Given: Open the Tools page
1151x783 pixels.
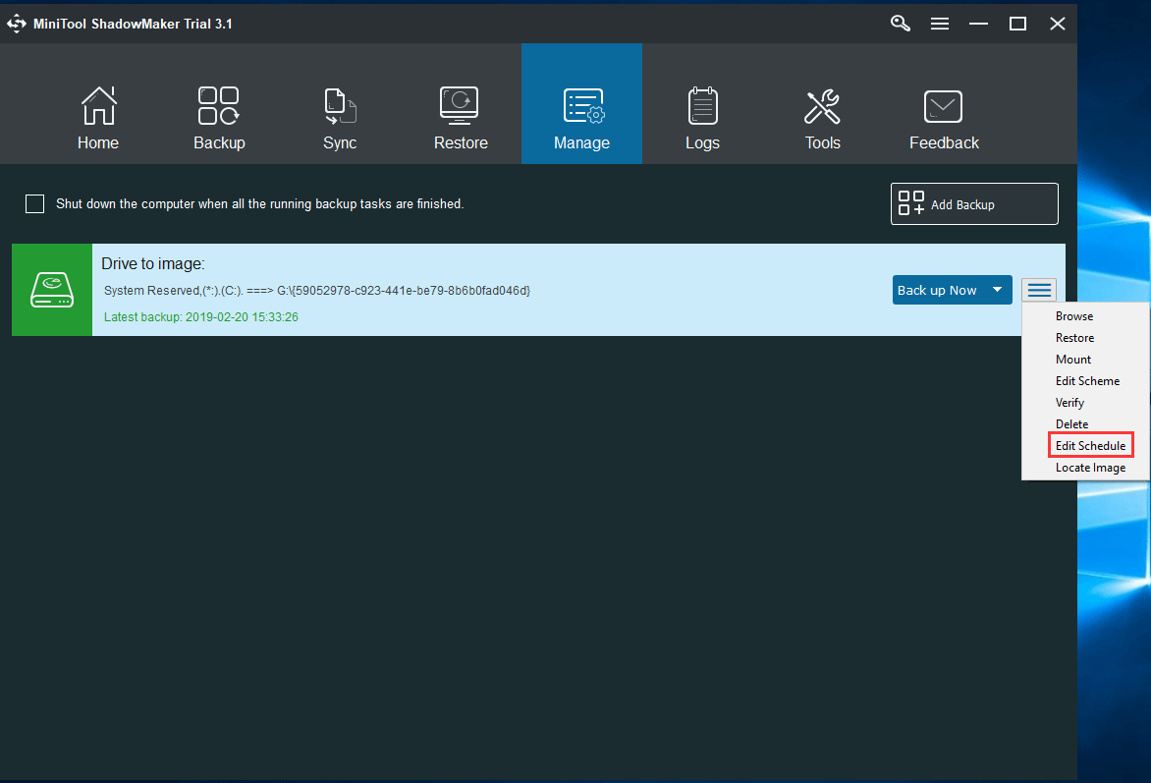Looking at the screenshot, I should [822, 116].
